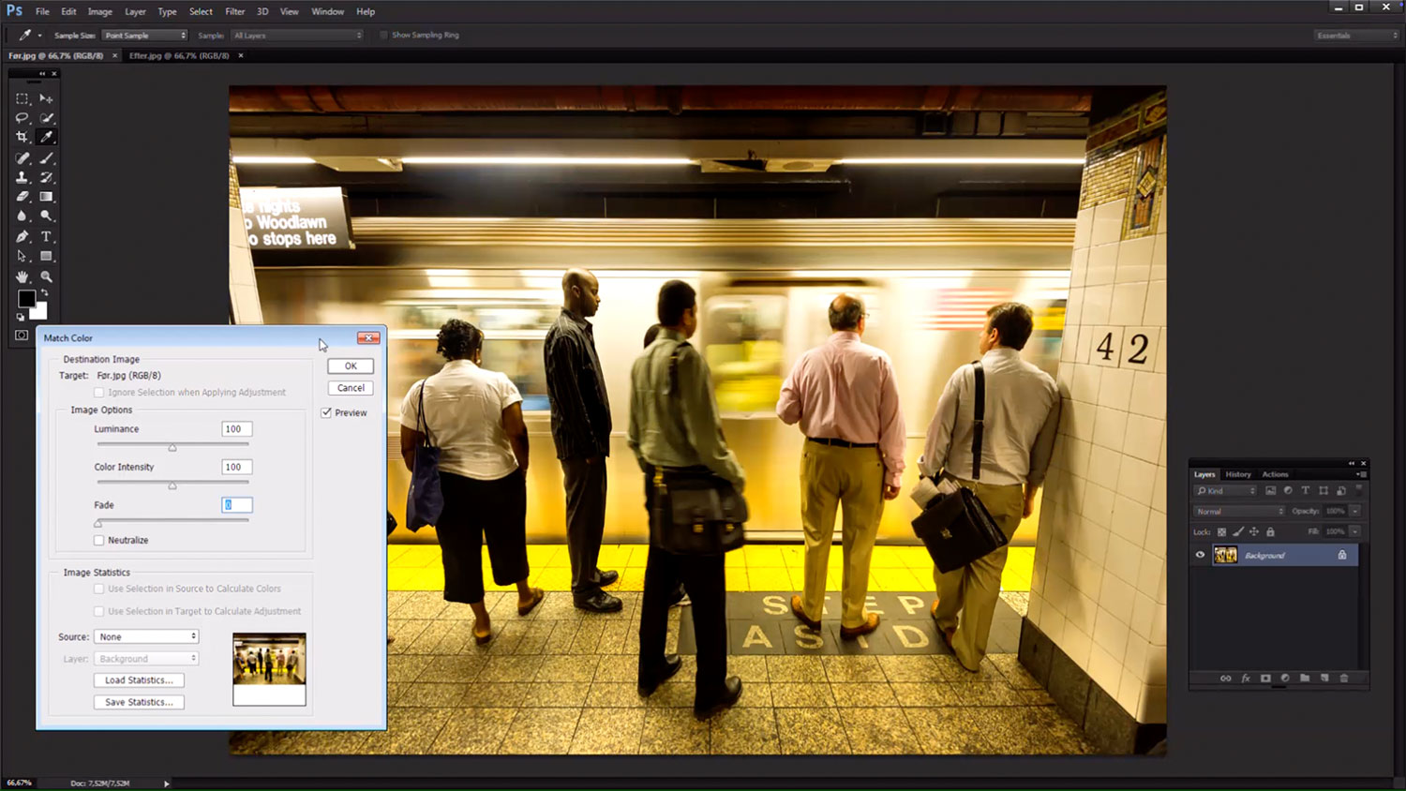Open the Filter menu
The height and width of the screenshot is (791, 1406).
[234, 11]
